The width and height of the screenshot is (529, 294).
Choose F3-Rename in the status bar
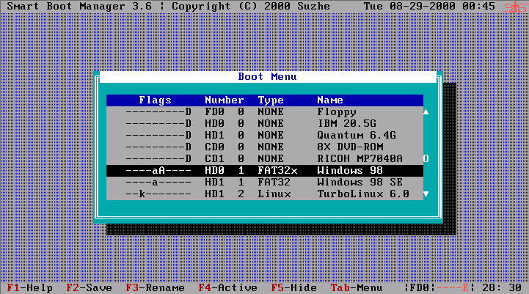tap(155, 288)
